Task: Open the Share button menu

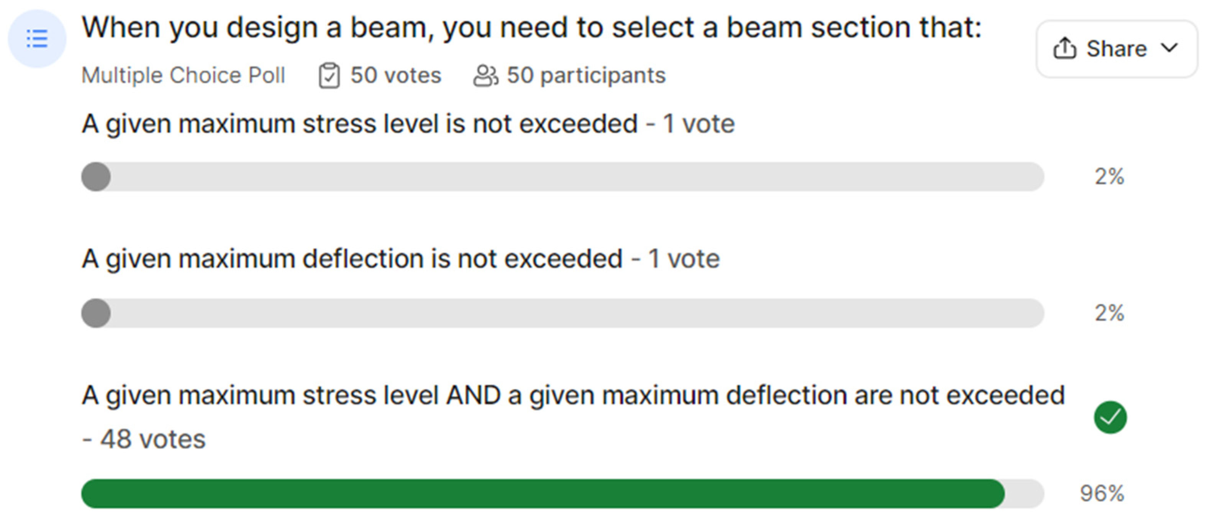Action: (x=1116, y=49)
